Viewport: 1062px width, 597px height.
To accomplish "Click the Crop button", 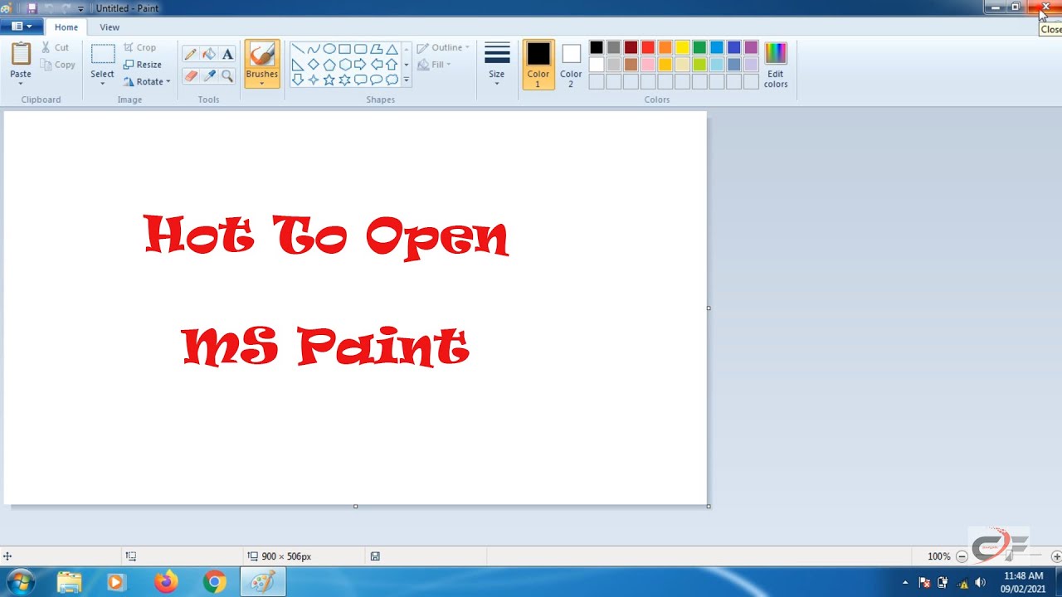I will [x=139, y=48].
